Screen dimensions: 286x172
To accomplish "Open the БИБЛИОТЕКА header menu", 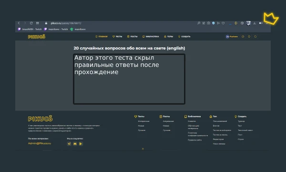I will coord(151,37).
